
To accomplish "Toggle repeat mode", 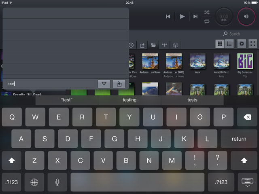I will pyautogui.click(x=207, y=21).
